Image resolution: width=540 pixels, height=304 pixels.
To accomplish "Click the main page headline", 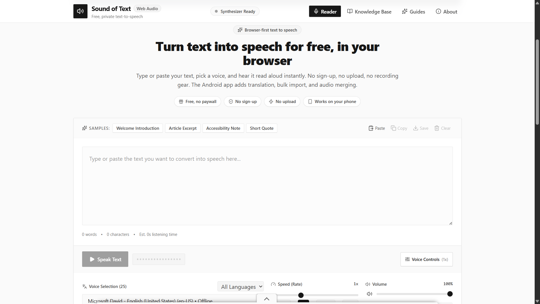I will point(267,53).
